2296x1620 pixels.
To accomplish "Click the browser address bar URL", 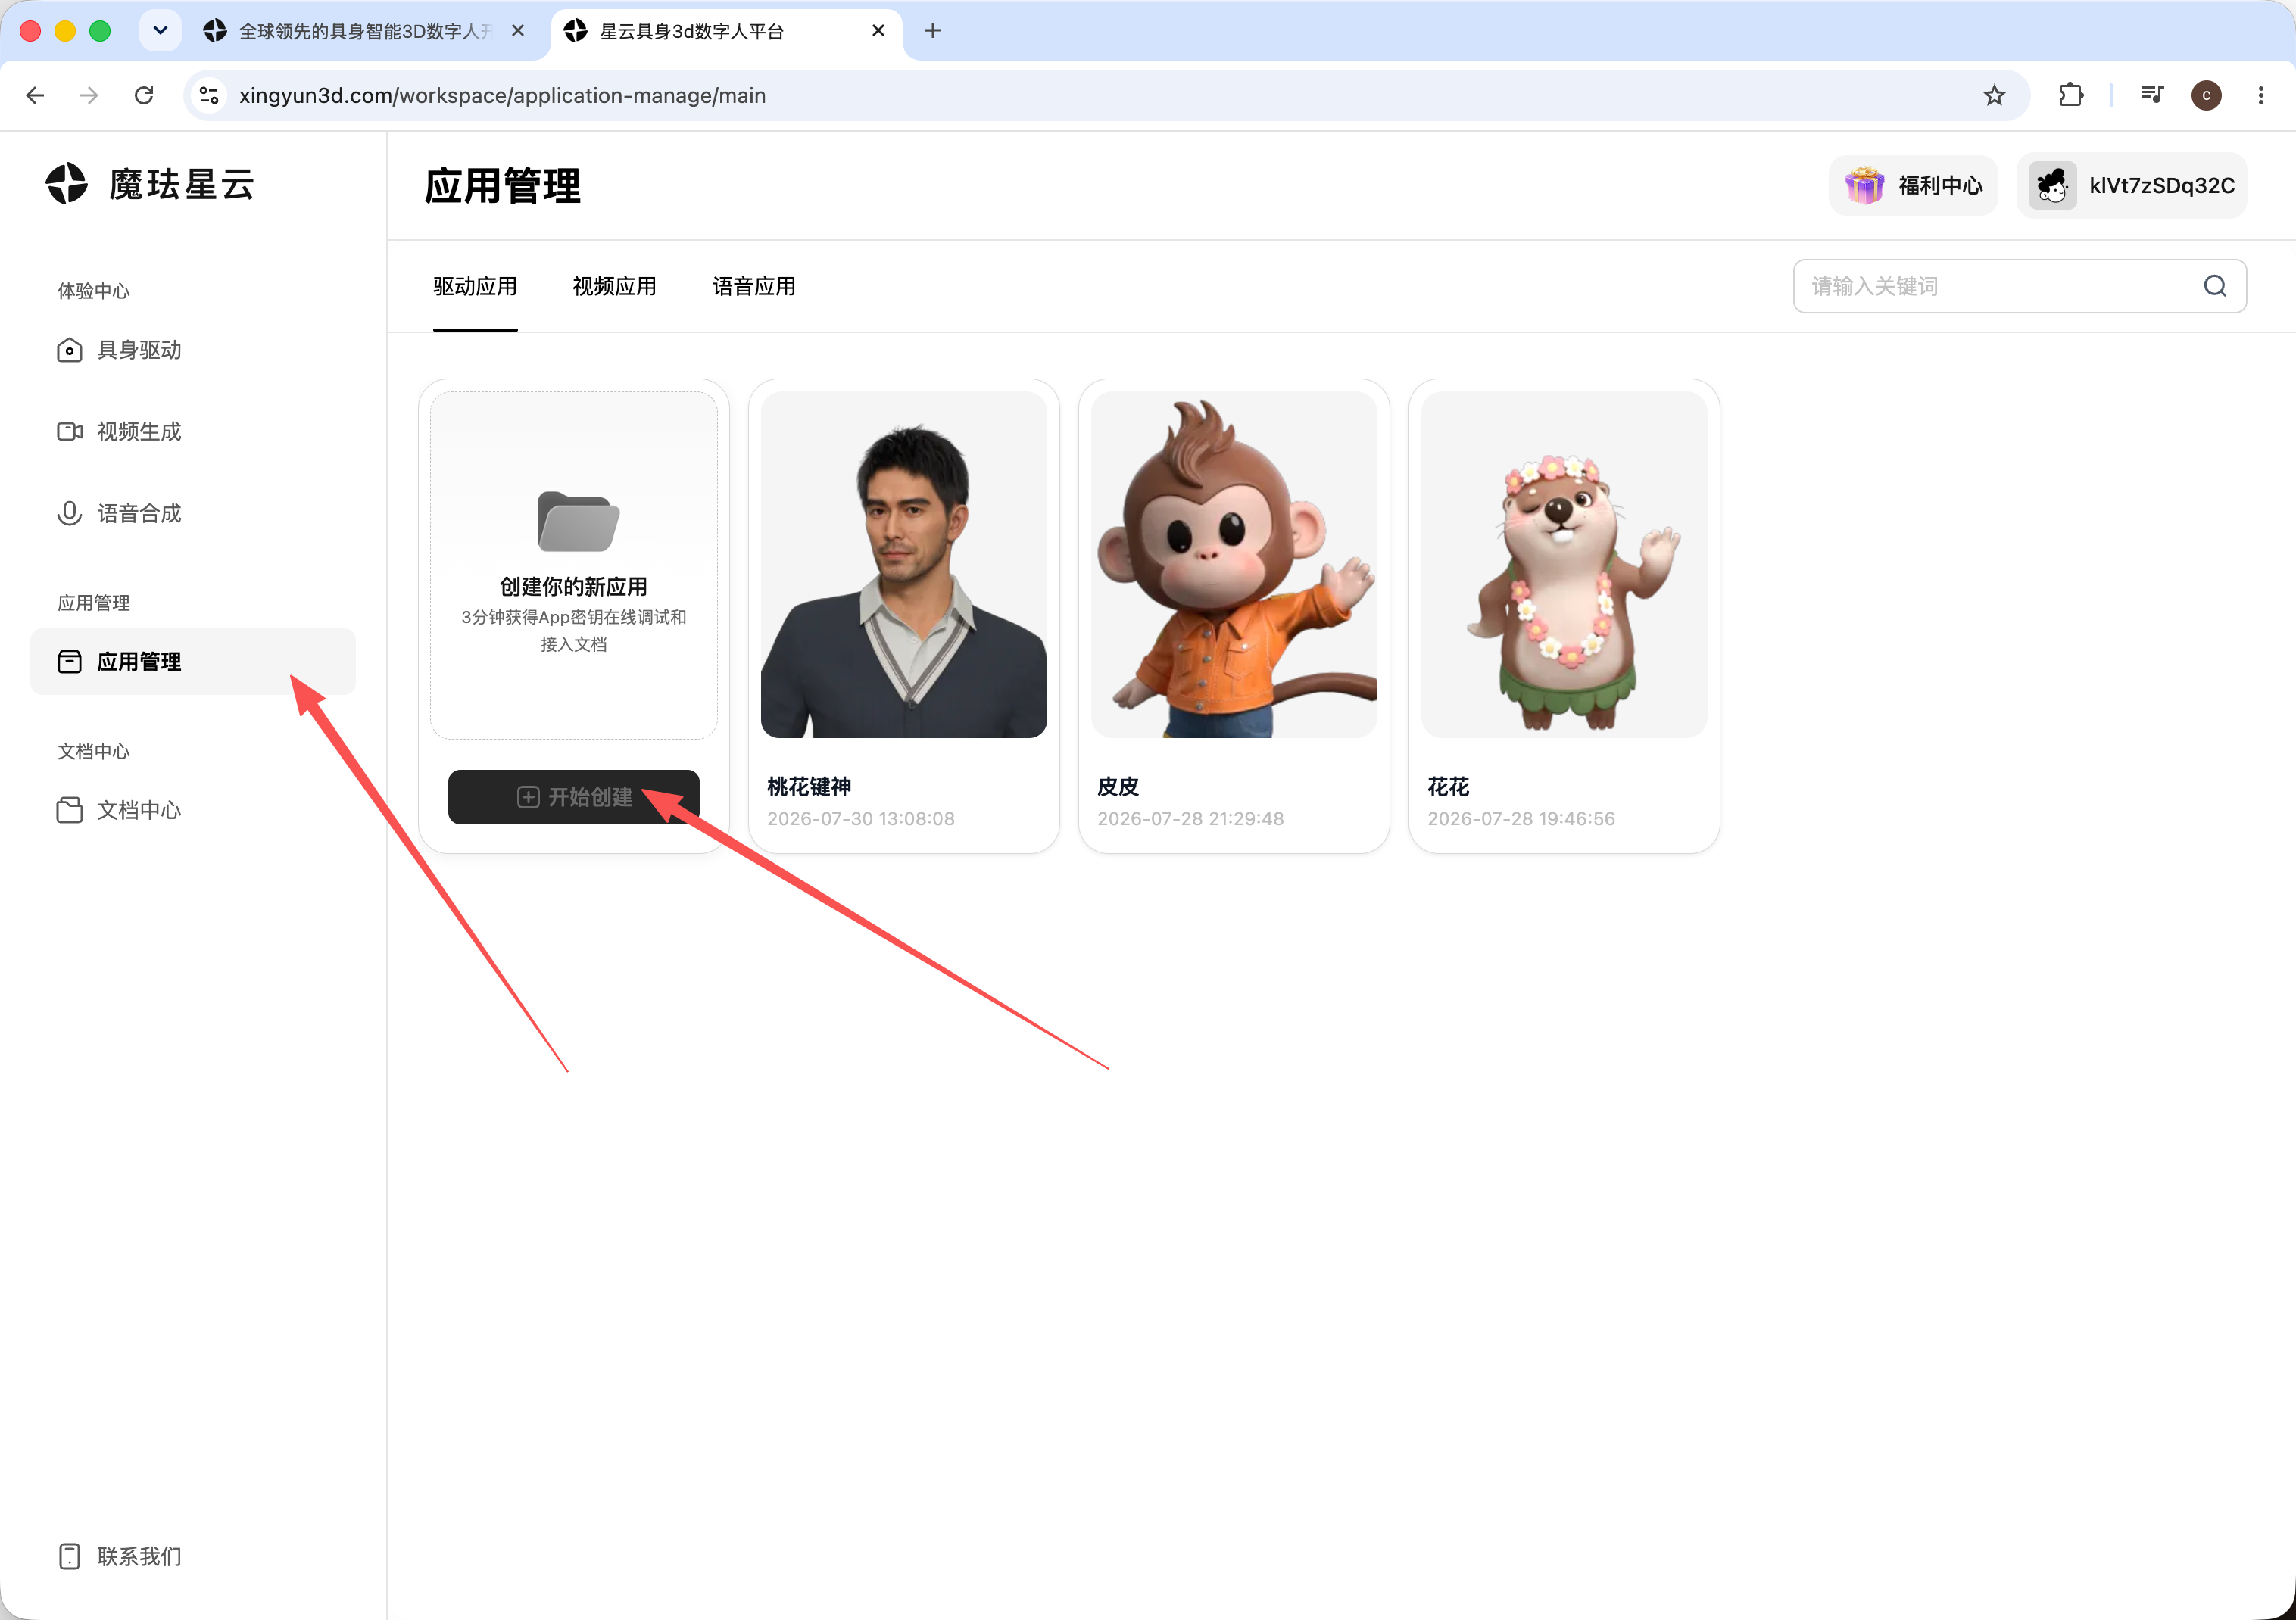I will tap(502, 96).
